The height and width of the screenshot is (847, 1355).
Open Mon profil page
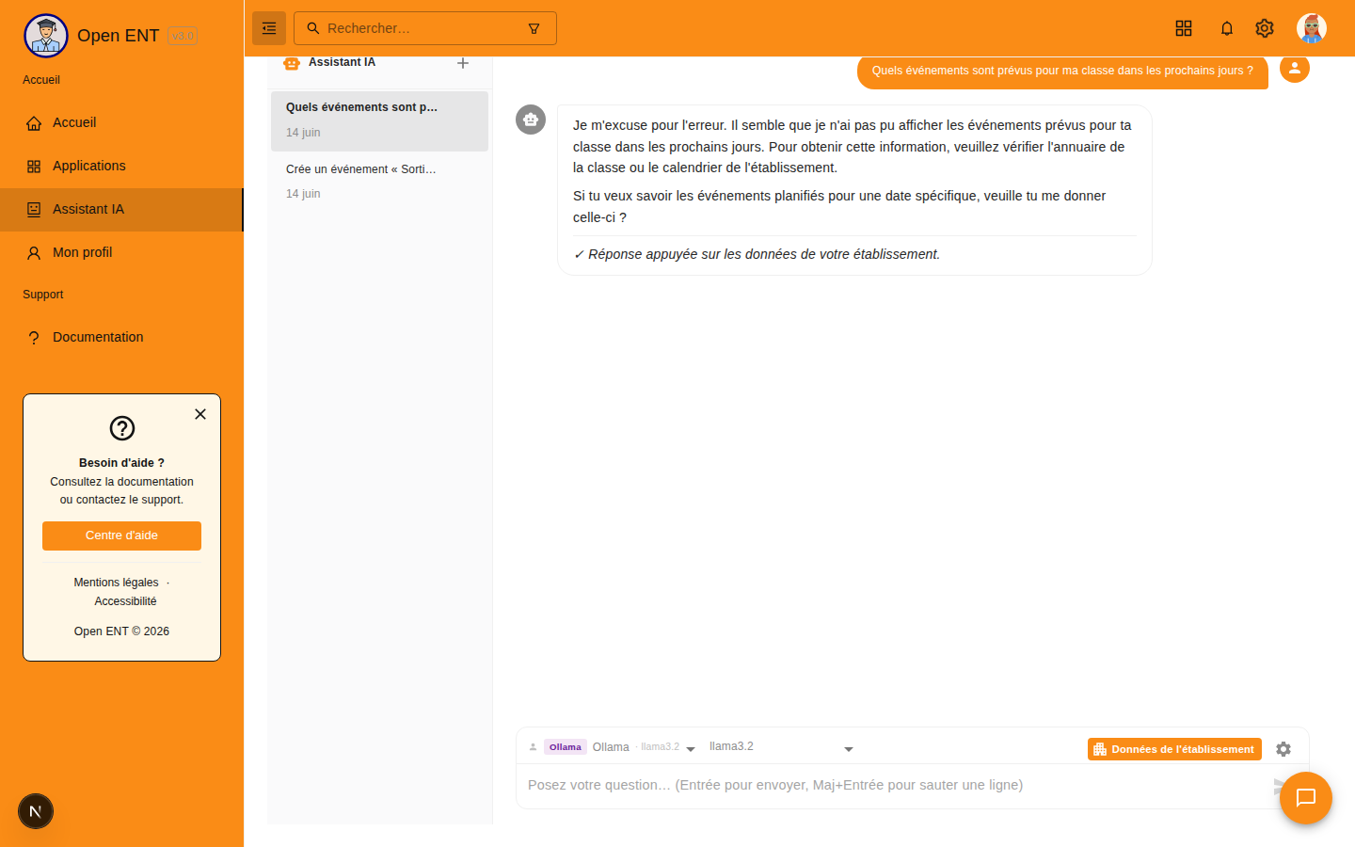(x=122, y=253)
